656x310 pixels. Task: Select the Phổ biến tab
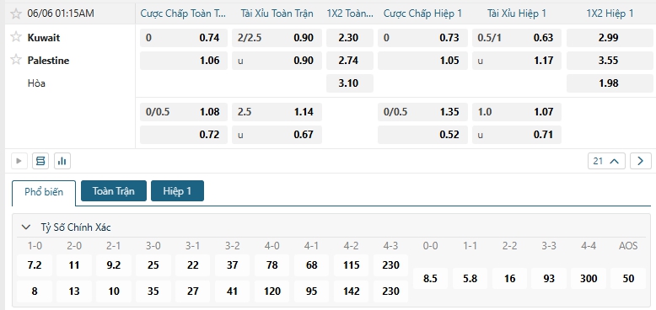click(x=44, y=193)
